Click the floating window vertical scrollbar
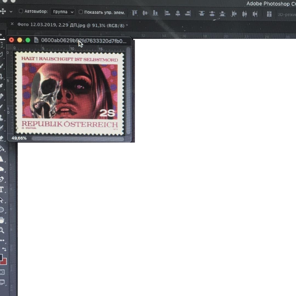The image size is (296, 296). pos(129,91)
